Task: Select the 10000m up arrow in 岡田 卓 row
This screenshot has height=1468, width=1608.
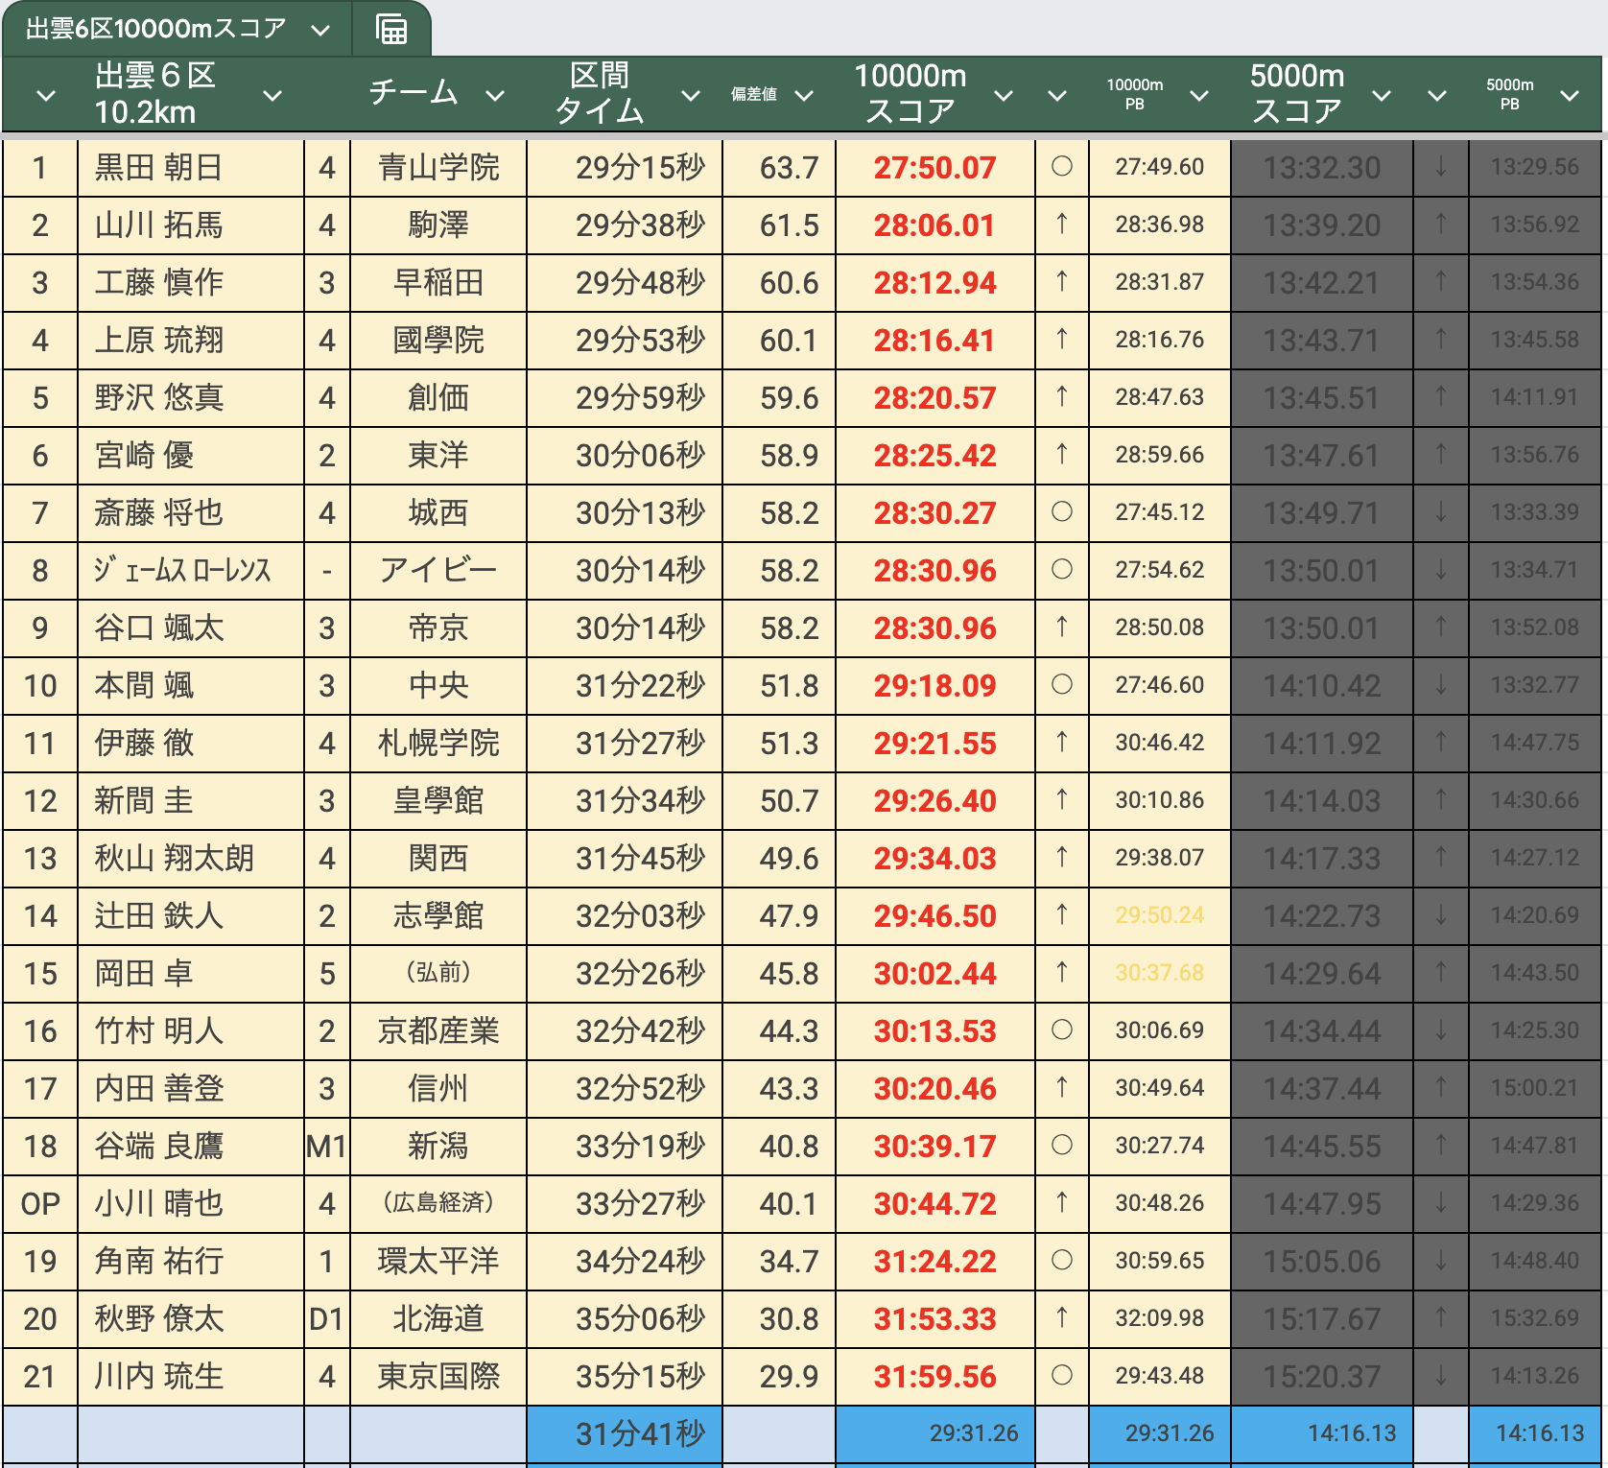Action: tap(1062, 973)
